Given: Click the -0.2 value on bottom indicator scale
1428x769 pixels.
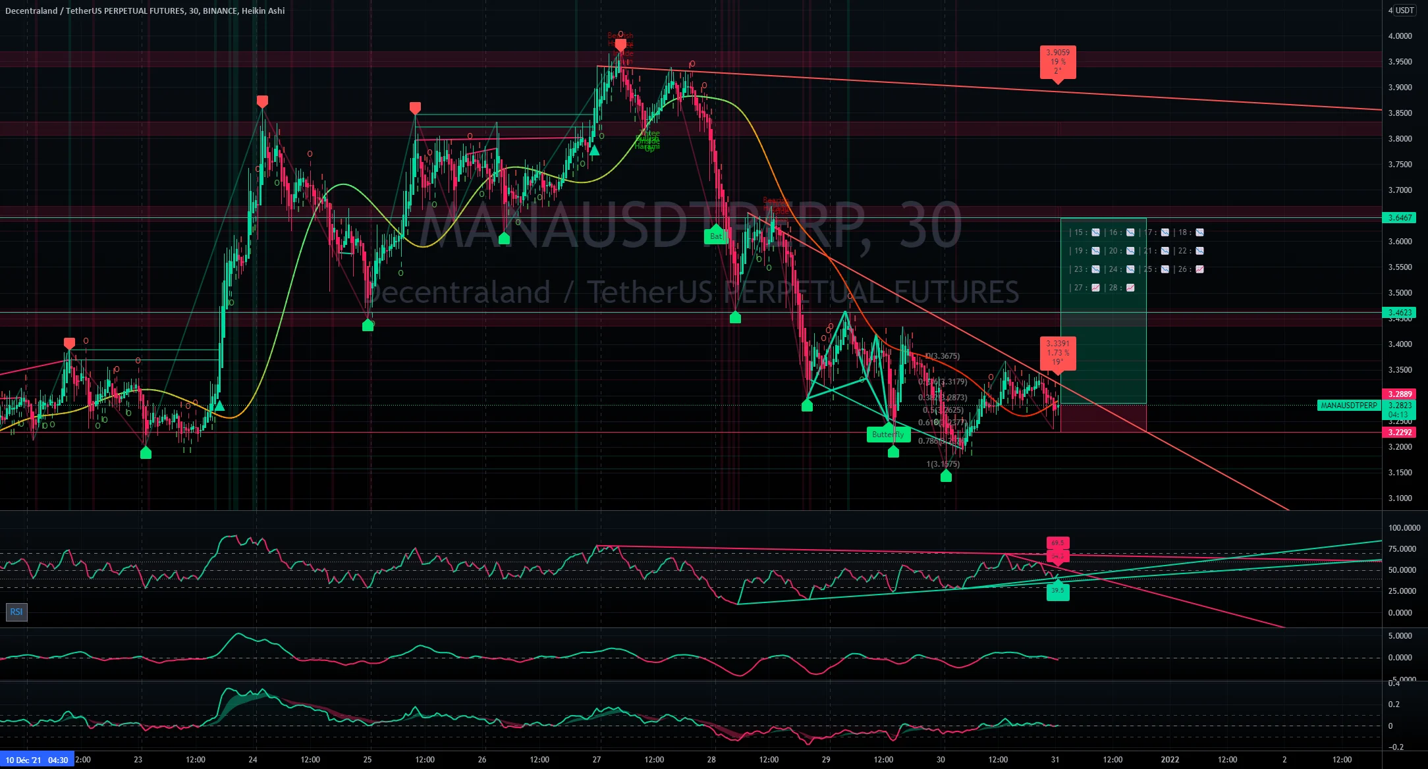Looking at the screenshot, I should [x=1396, y=747].
